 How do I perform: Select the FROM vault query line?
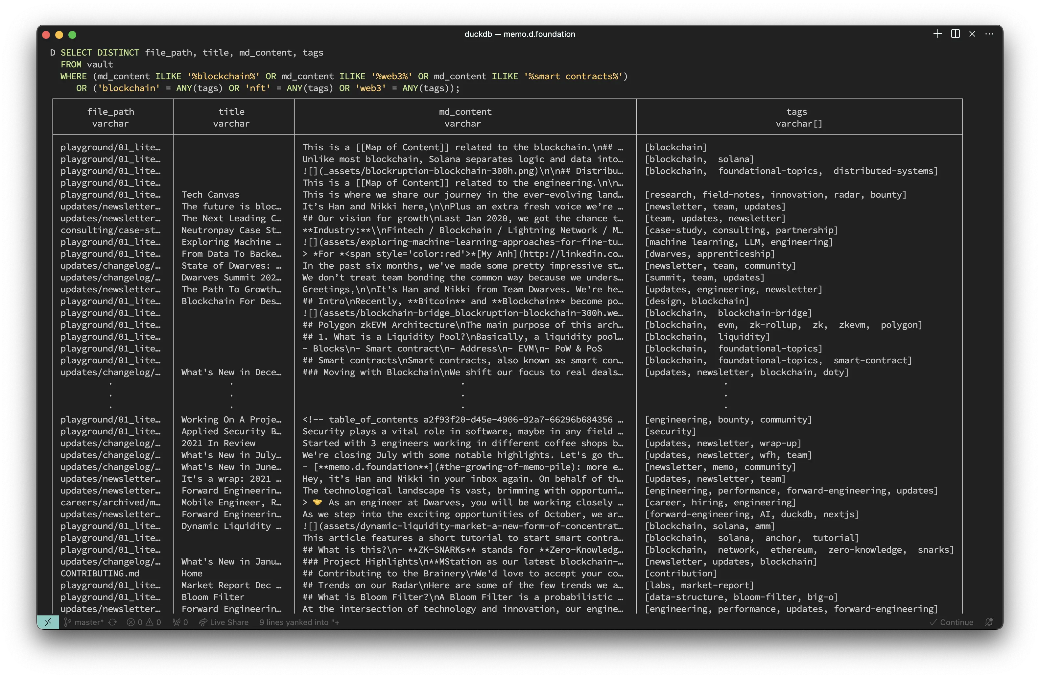point(86,64)
